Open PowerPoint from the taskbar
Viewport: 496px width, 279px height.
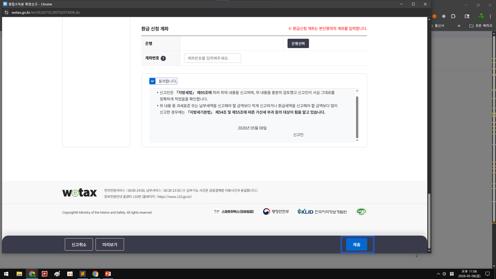pyautogui.click(x=108, y=274)
